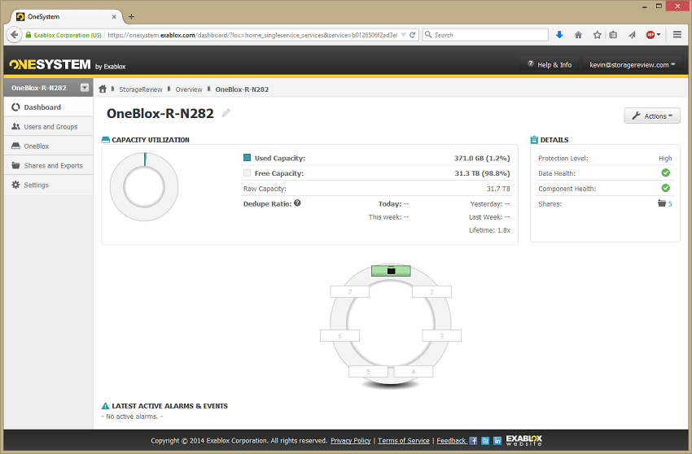The image size is (692, 454).
Task: Open the Terms of Service link
Action: (x=403, y=440)
